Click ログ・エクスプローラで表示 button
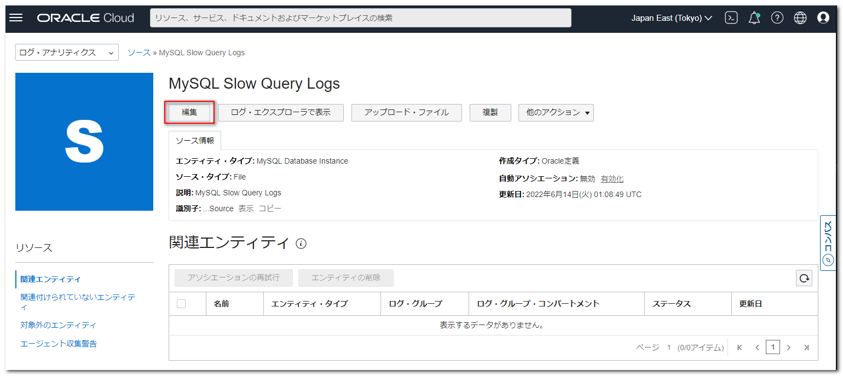 pos(281,113)
